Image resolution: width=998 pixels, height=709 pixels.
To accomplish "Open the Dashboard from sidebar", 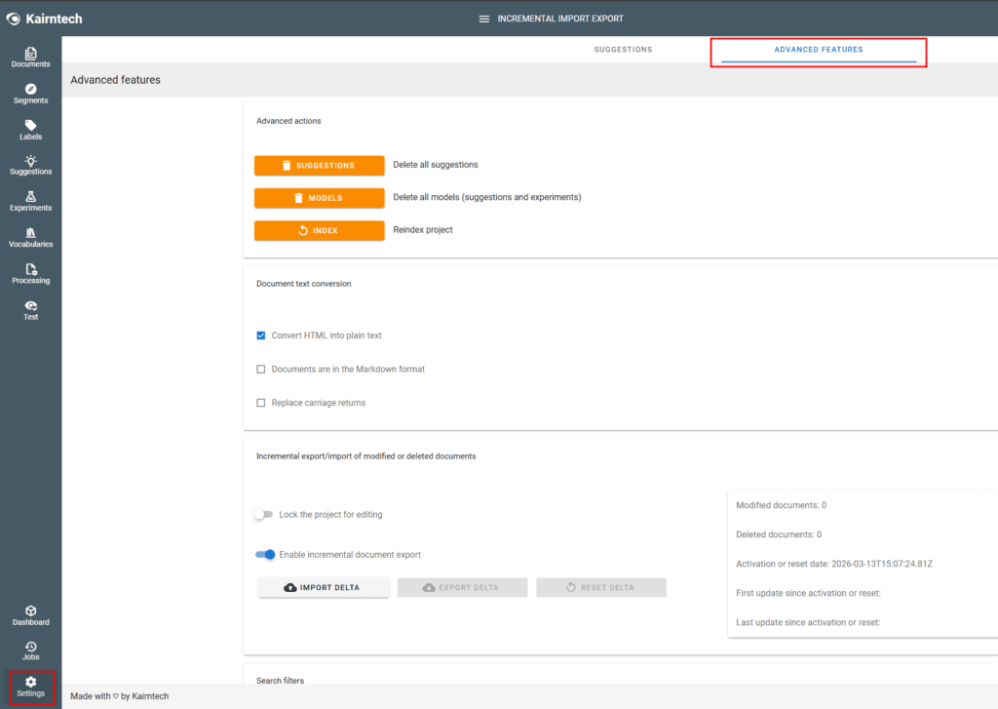I will (30, 615).
